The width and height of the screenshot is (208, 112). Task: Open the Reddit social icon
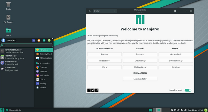point(97,90)
